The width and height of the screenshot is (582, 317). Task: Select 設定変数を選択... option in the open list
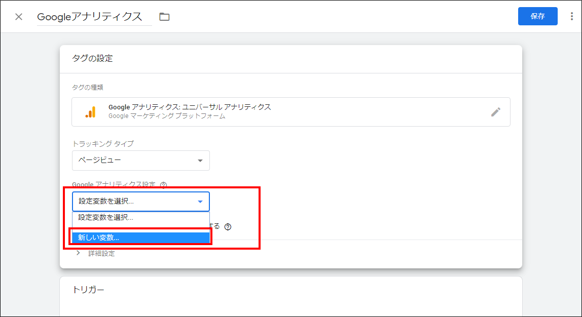140,218
